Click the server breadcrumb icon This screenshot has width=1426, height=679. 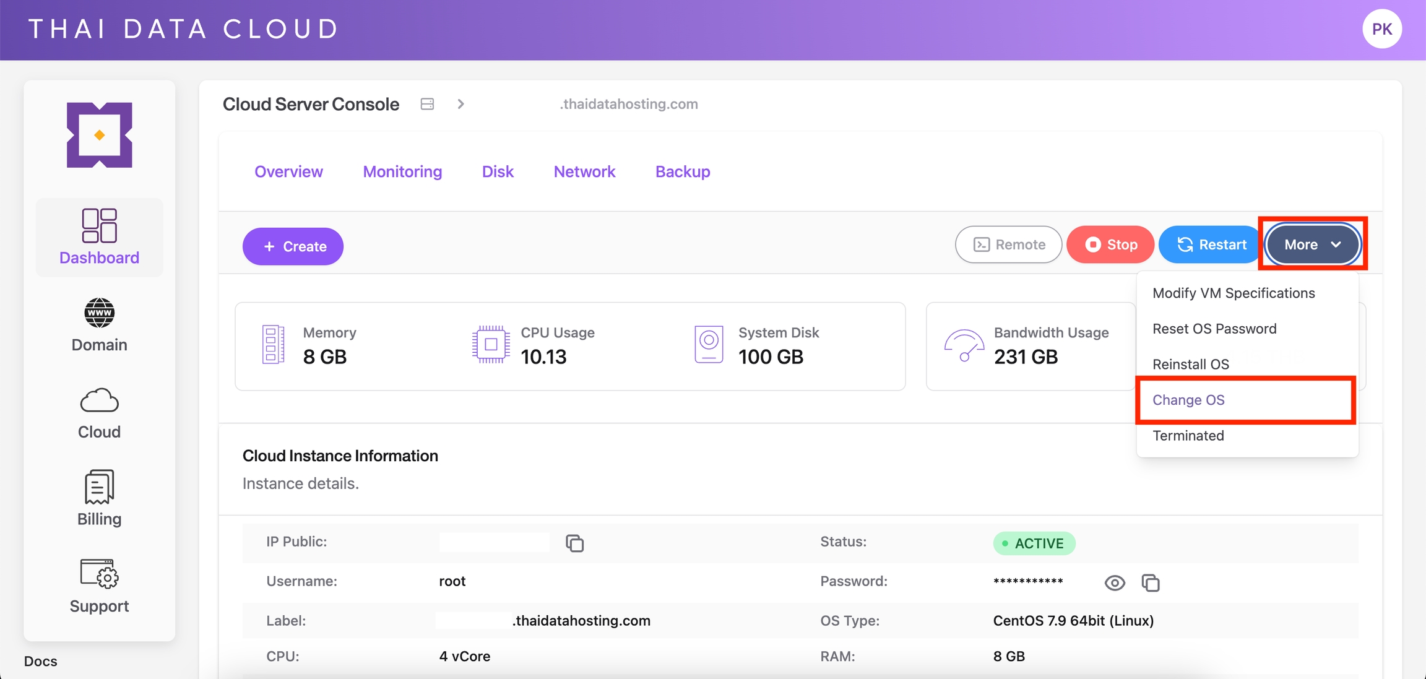[x=427, y=104]
